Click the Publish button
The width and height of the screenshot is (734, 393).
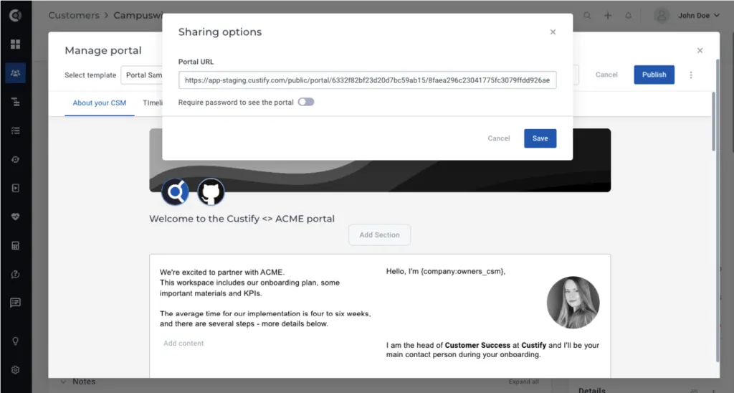click(x=654, y=75)
